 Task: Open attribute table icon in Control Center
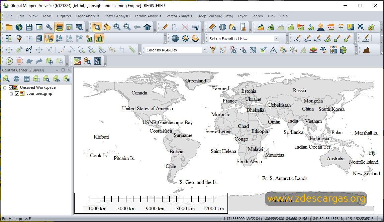click(26, 79)
